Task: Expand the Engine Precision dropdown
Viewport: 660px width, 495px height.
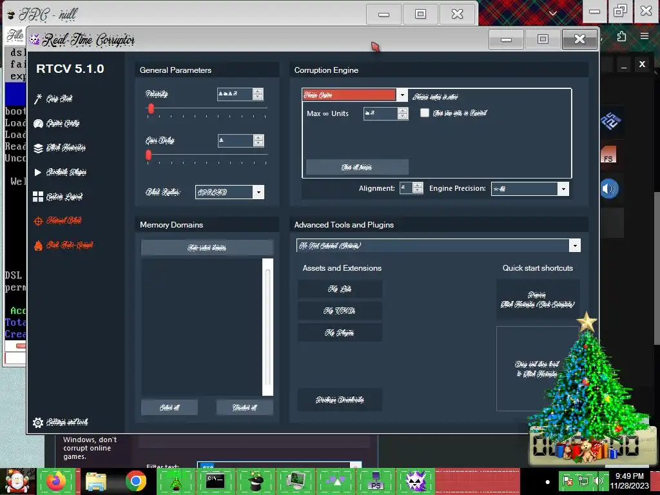Action: (x=563, y=189)
